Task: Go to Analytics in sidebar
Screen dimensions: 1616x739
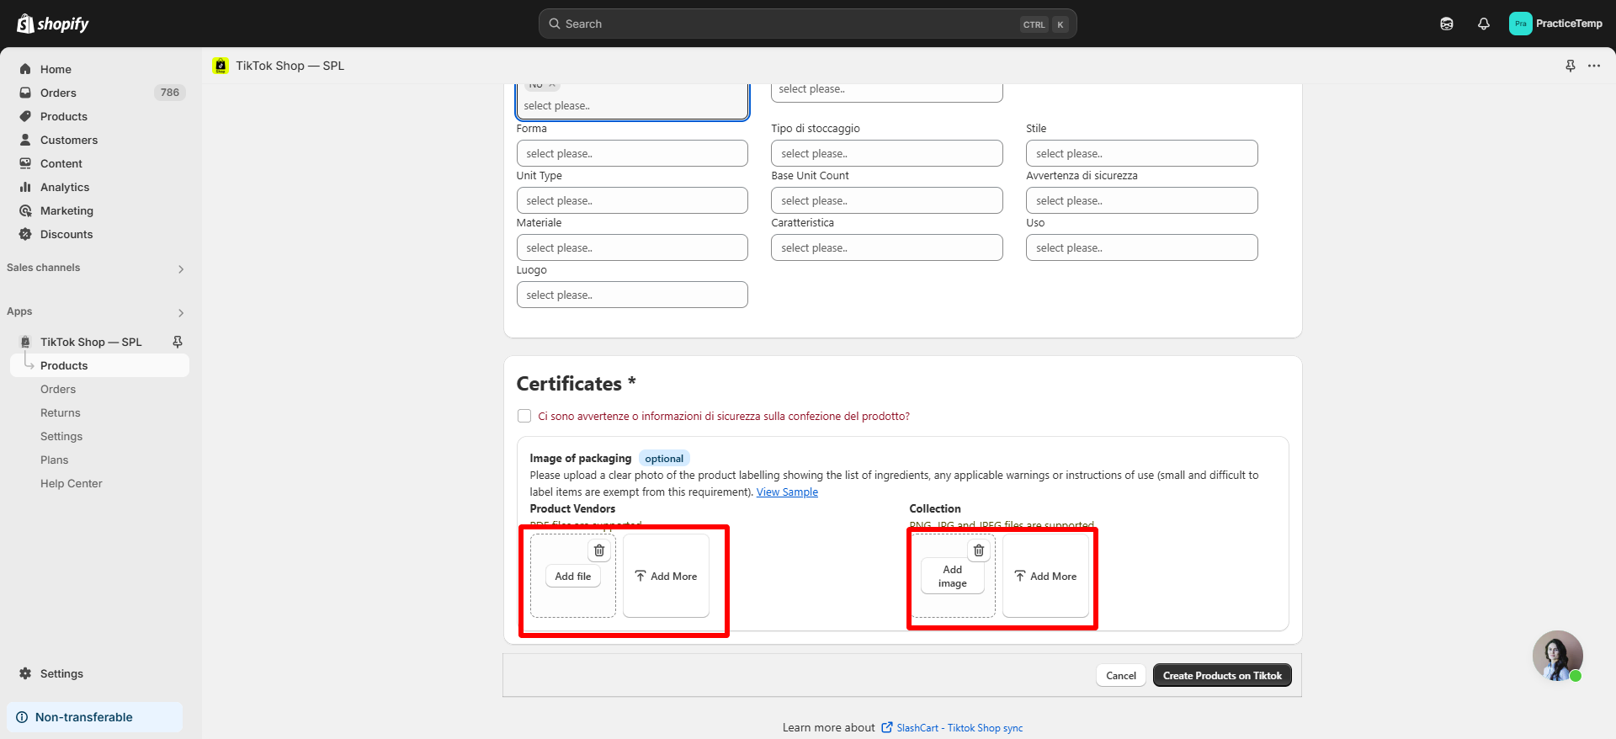Action: [65, 187]
